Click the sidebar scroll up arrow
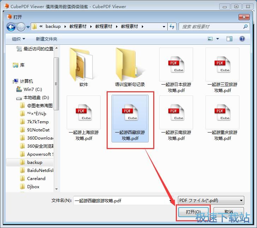This screenshot has width=257, height=228. click(56, 48)
